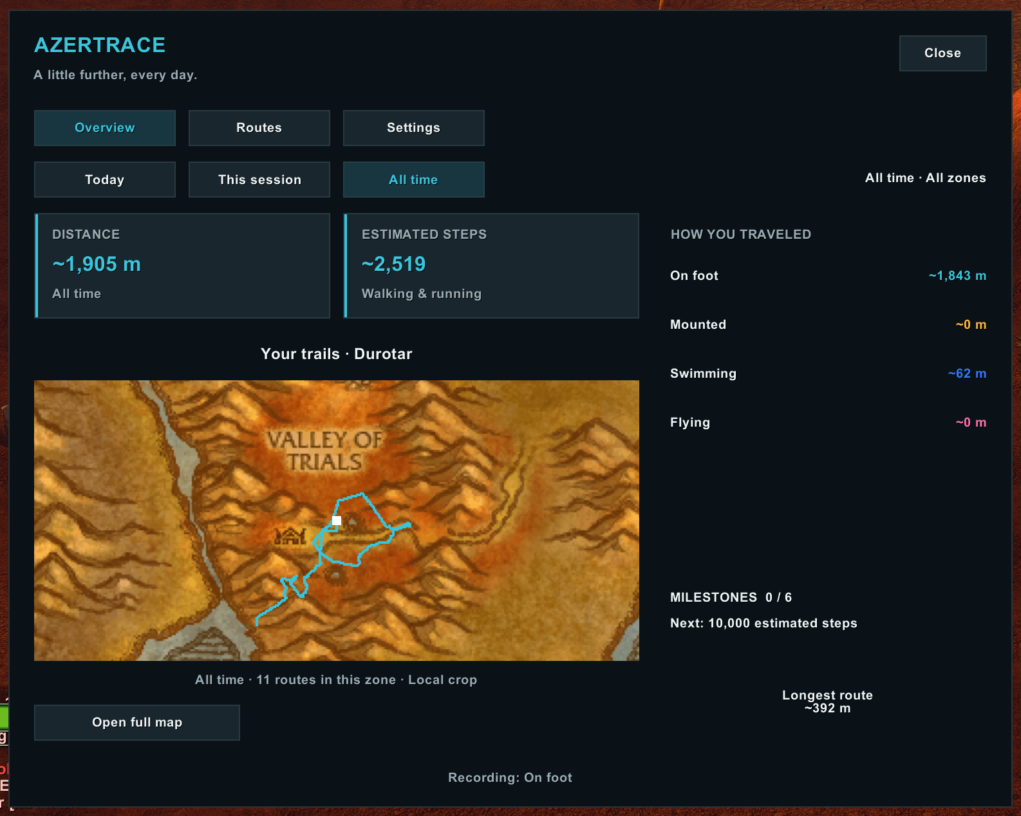Switch to the Overview tab
The image size is (1021, 816).
tap(105, 127)
